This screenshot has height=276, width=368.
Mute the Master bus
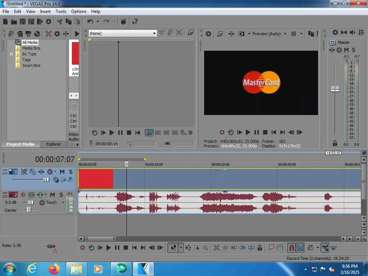point(346,50)
